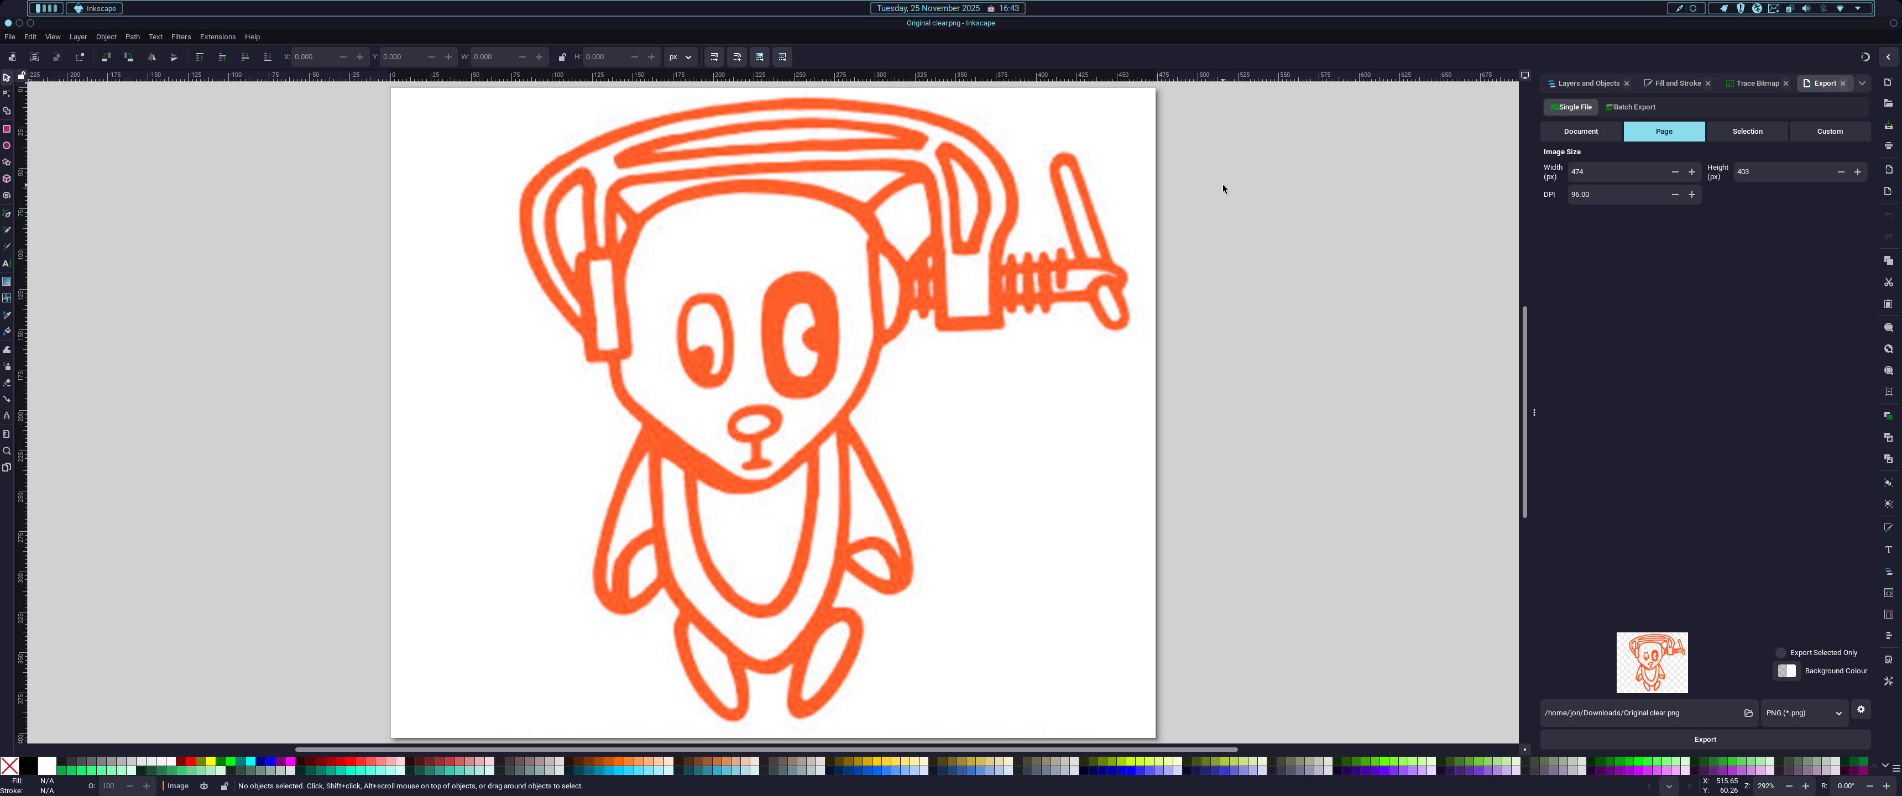Expand the dock panel tabs chevron
The width and height of the screenshot is (1902, 796).
(1862, 83)
